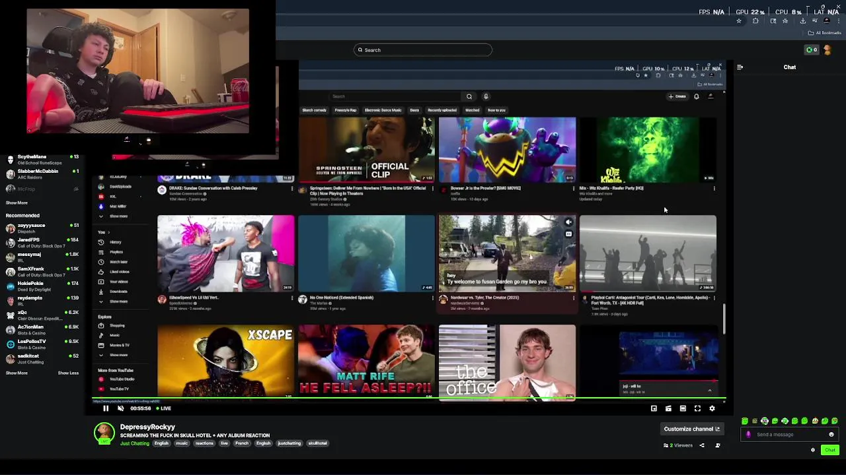Collapse chat with the arrow icon
This screenshot has height=475, width=846.
[740, 67]
